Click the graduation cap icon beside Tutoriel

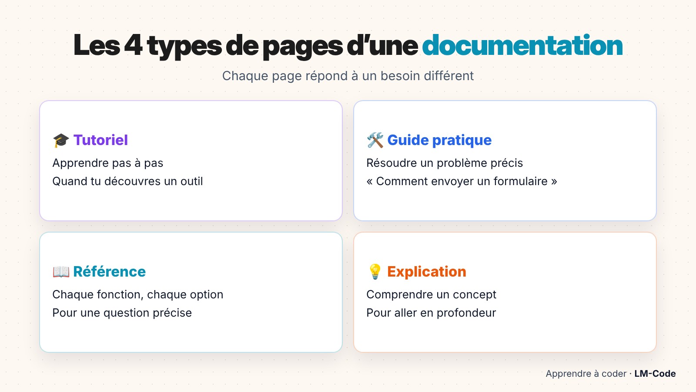pyautogui.click(x=61, y=140)
